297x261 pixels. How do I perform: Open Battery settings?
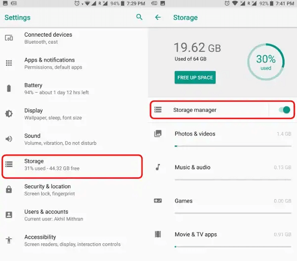(74, 89)
